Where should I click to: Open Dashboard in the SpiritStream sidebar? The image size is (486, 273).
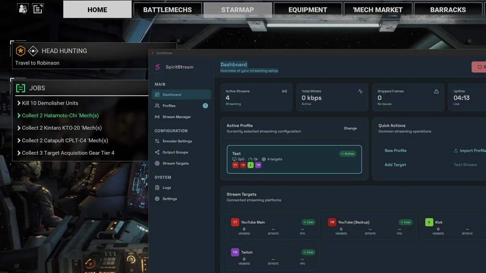[x=181, y=94]
